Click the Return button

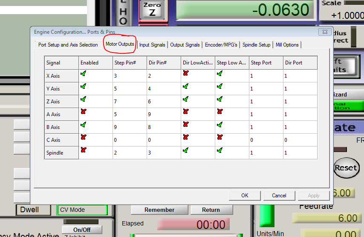(x=211, y=210)
